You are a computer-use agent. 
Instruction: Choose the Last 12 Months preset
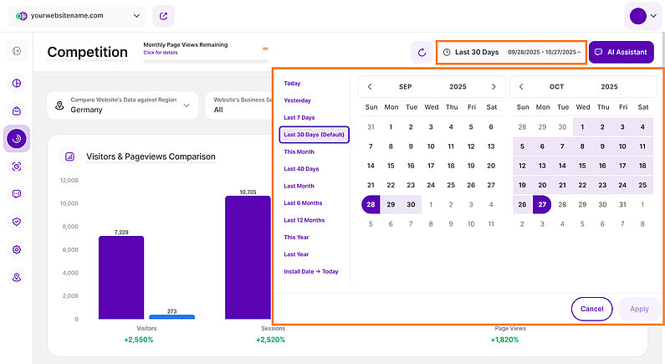304,220
